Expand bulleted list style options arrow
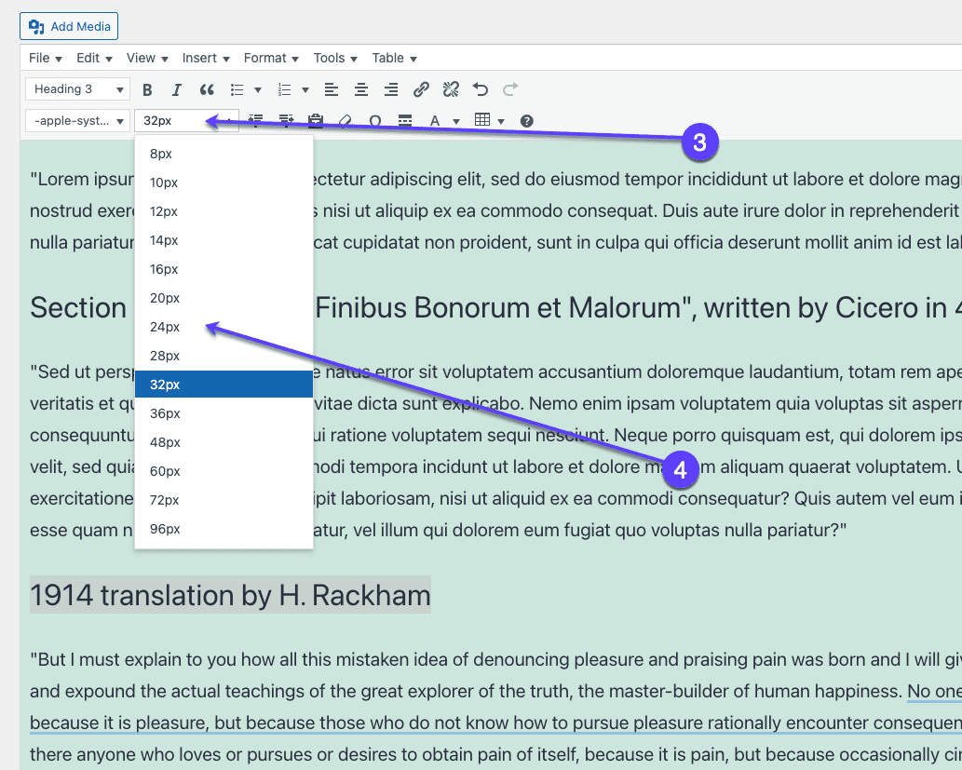 (x=258, y=90)
